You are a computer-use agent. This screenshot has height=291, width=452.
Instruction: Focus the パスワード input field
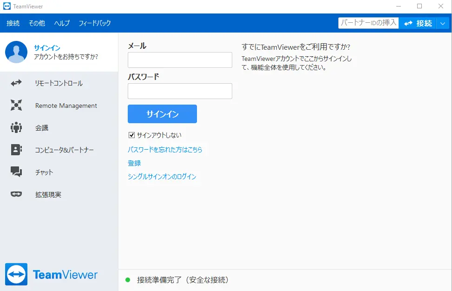(180, 91)
